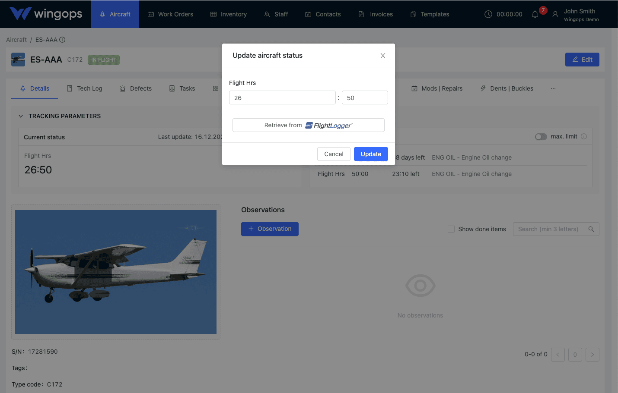Click the next page pagination arrow
The width and height of the screenshot is (618, 393).
[592, 354]
